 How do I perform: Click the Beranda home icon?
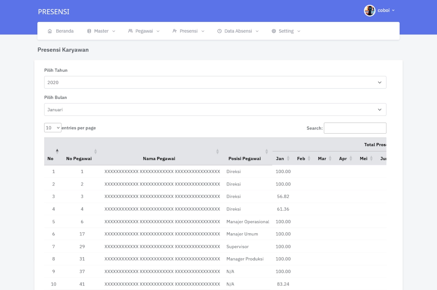[x=50, y=31]
